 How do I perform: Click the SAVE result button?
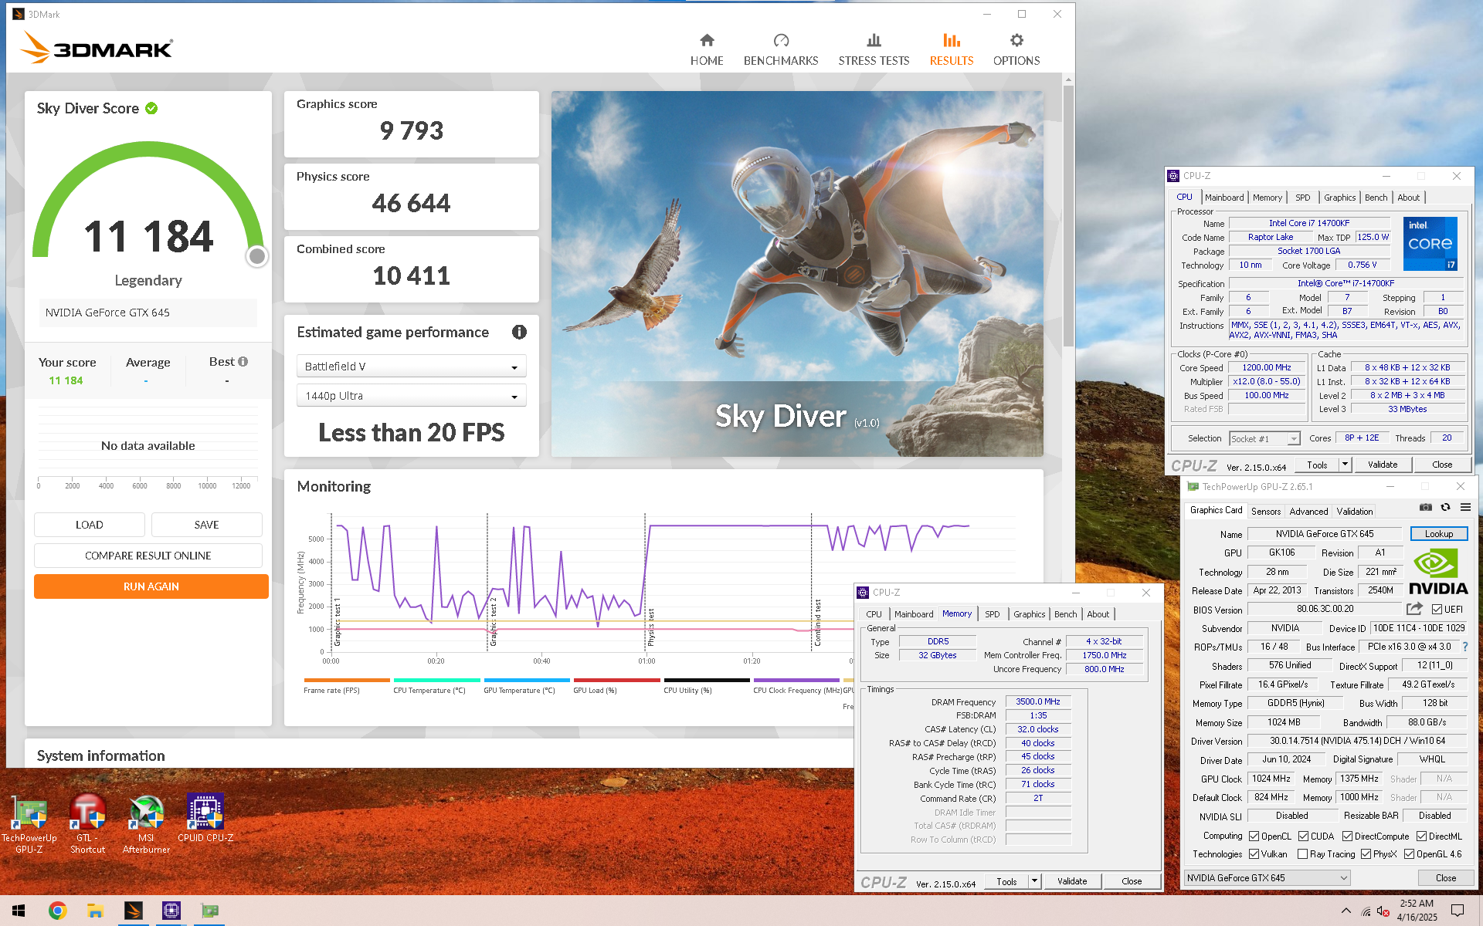point(206,525)
